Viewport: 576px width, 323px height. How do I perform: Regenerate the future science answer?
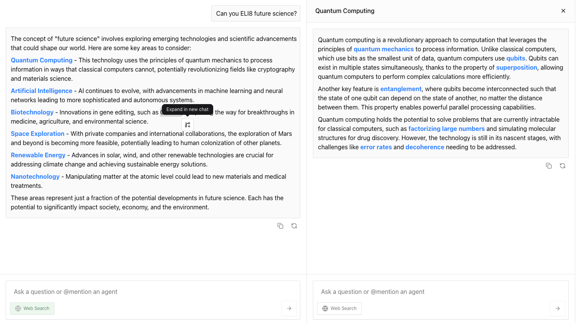coord(294,226)
